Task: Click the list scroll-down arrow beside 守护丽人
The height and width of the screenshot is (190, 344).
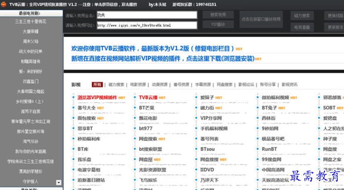Action: pyautogui.click(x=58, y=182)
